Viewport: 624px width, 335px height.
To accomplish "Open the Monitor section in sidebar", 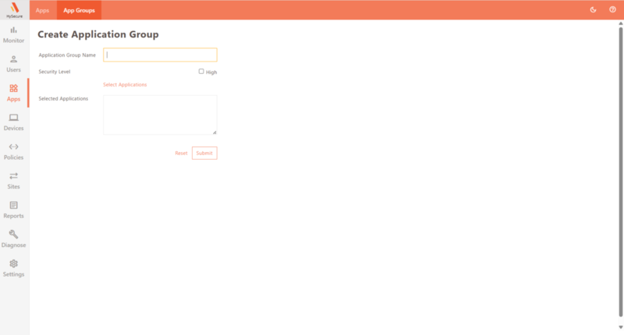I will click(13, 35).
